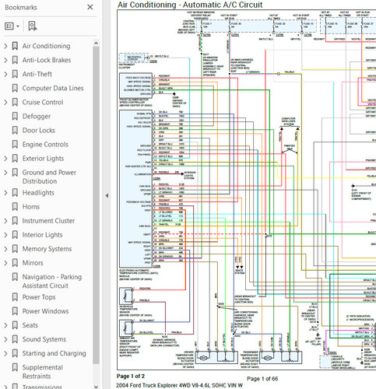The width and height of the screenshot is (376, 389).
Task: Close the Bookmarks panel
Action: point(90,7)
